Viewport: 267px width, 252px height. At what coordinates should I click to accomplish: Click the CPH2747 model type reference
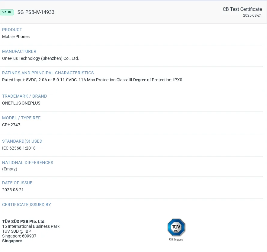pos(11,125)
